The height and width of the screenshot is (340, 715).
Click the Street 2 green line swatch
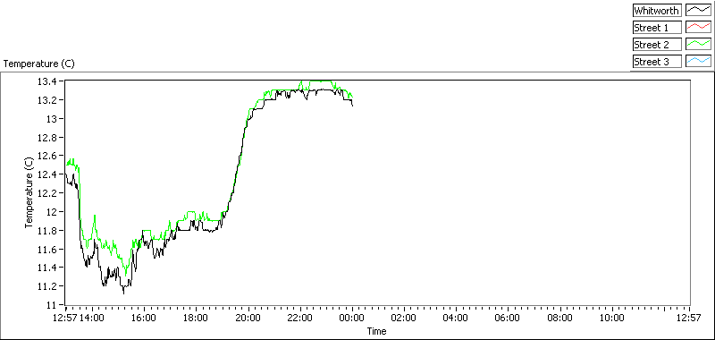(x=699, y=44)
